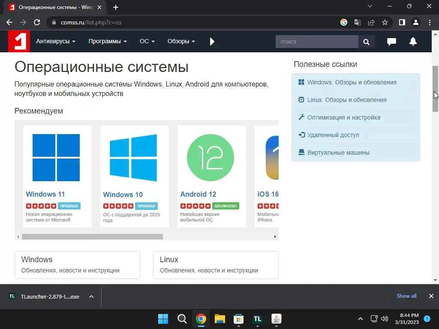This screenshot has width=439, height=329.
Task: Open the Windows 10 title link
Action: 123,194
